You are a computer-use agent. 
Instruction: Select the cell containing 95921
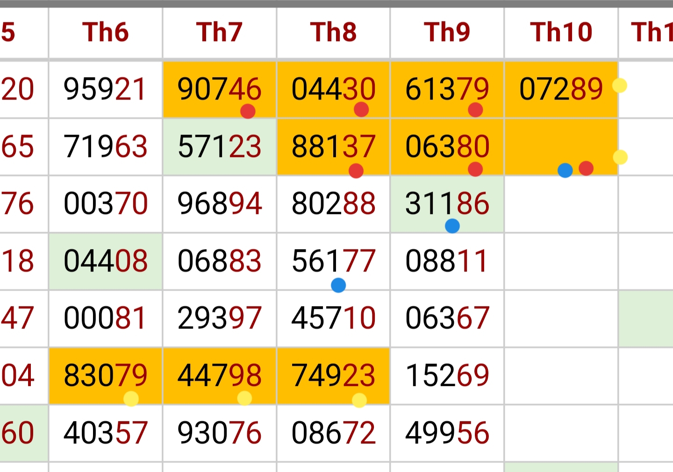106,89
